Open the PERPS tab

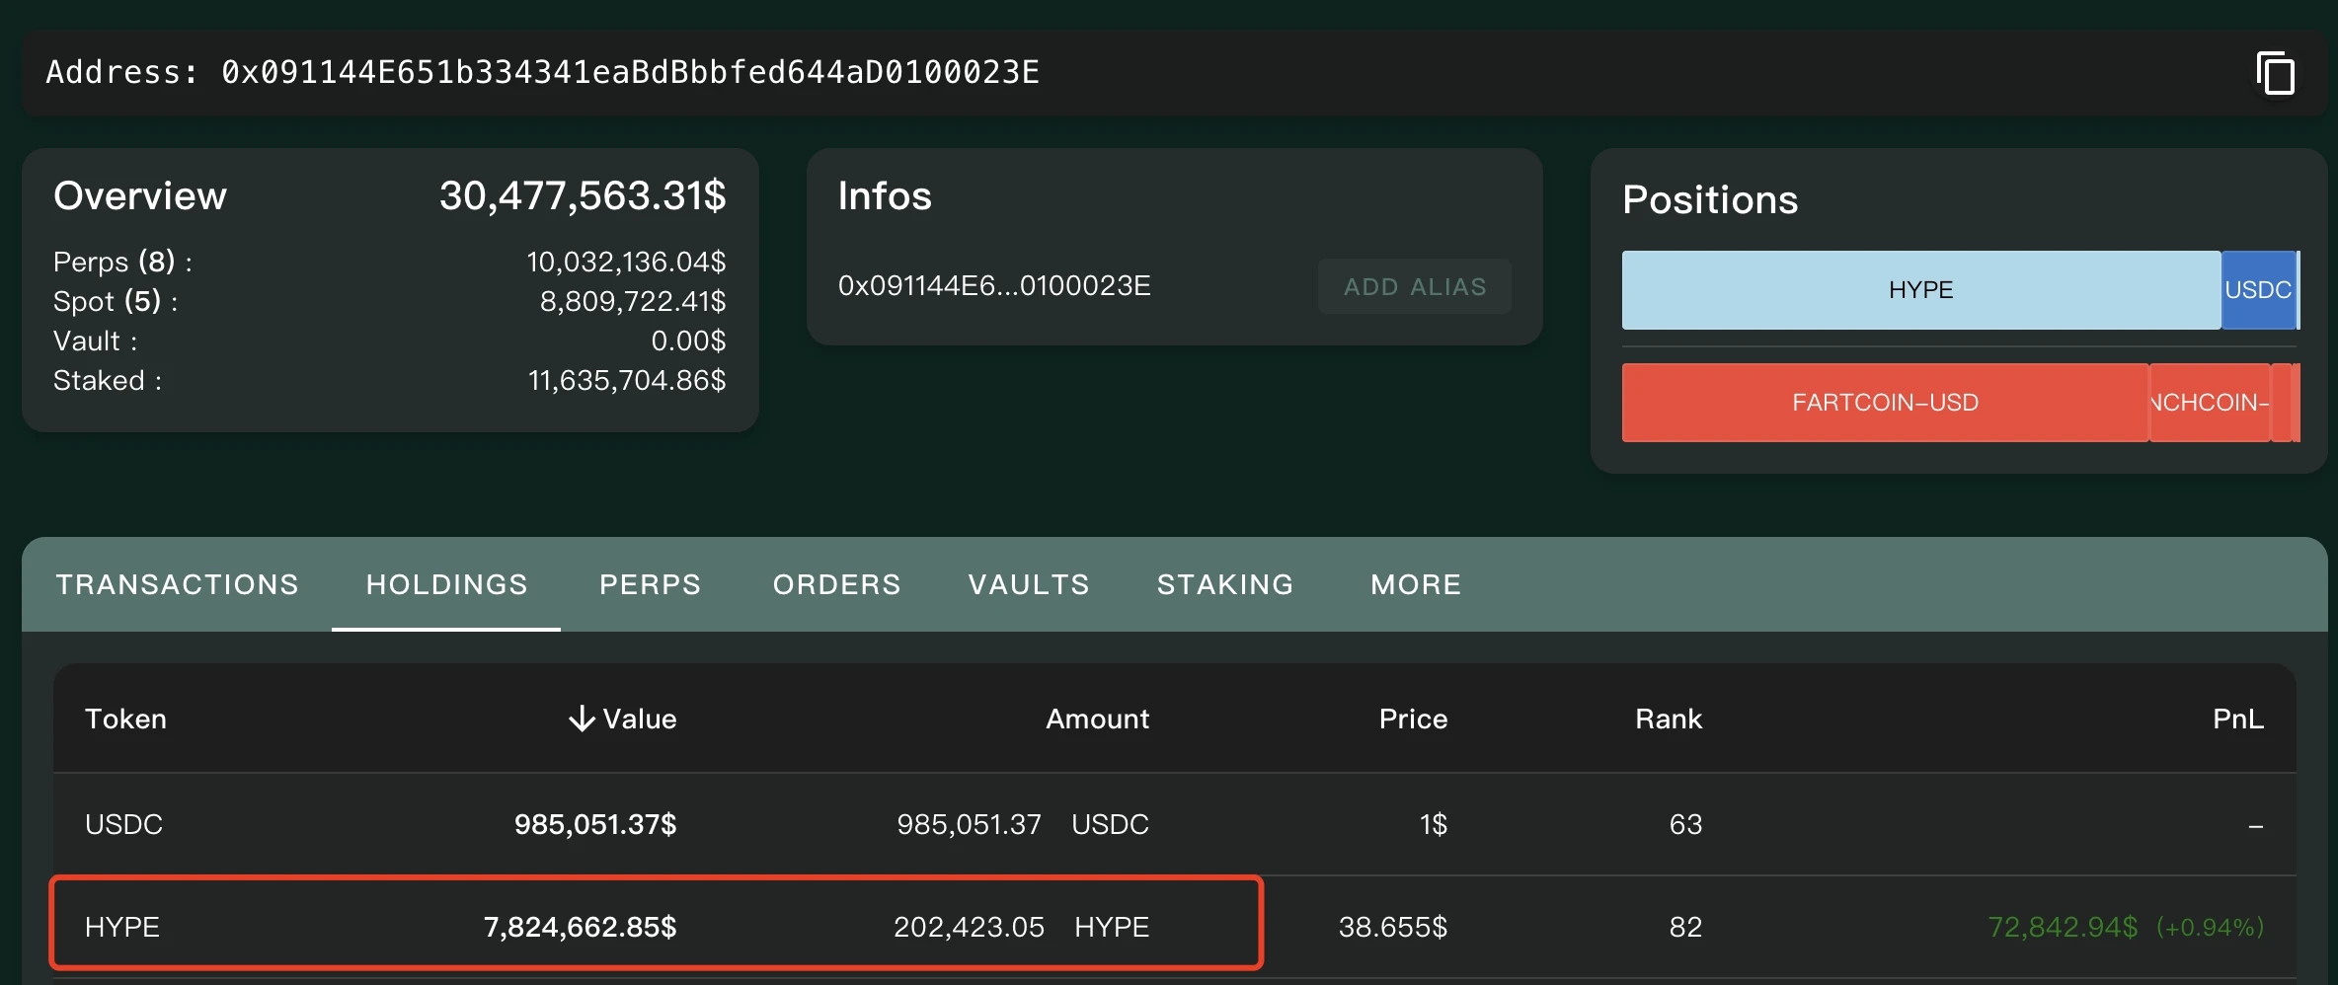tap(650, 584)
